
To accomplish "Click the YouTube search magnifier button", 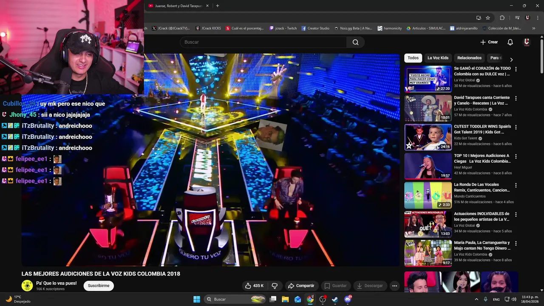I will (355, 42).
